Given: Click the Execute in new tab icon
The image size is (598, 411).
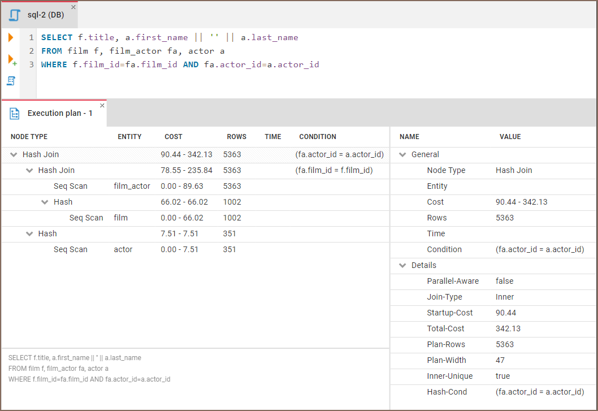Looking at the screenshot, I should (12, 59).
